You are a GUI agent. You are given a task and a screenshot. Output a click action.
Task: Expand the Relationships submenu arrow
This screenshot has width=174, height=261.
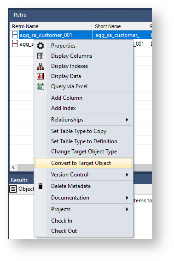(x=127, y=120)
